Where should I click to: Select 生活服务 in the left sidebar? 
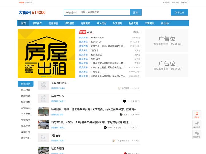pyautogui.click(x=26, y=120)
